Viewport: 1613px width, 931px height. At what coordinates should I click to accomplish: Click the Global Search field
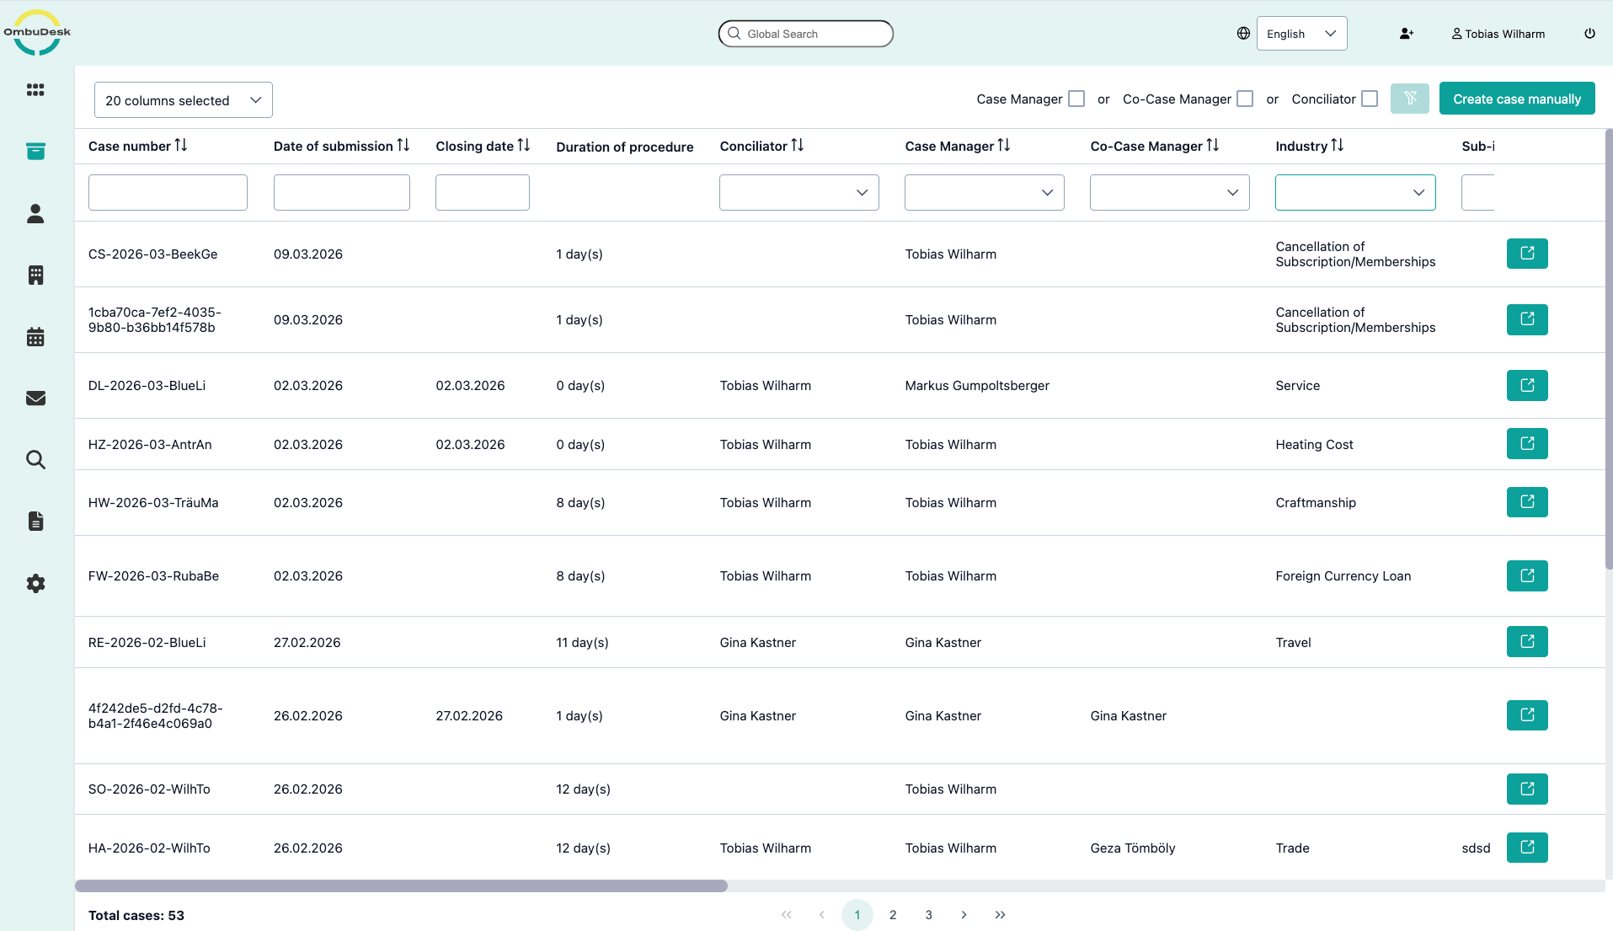[805, 34]
